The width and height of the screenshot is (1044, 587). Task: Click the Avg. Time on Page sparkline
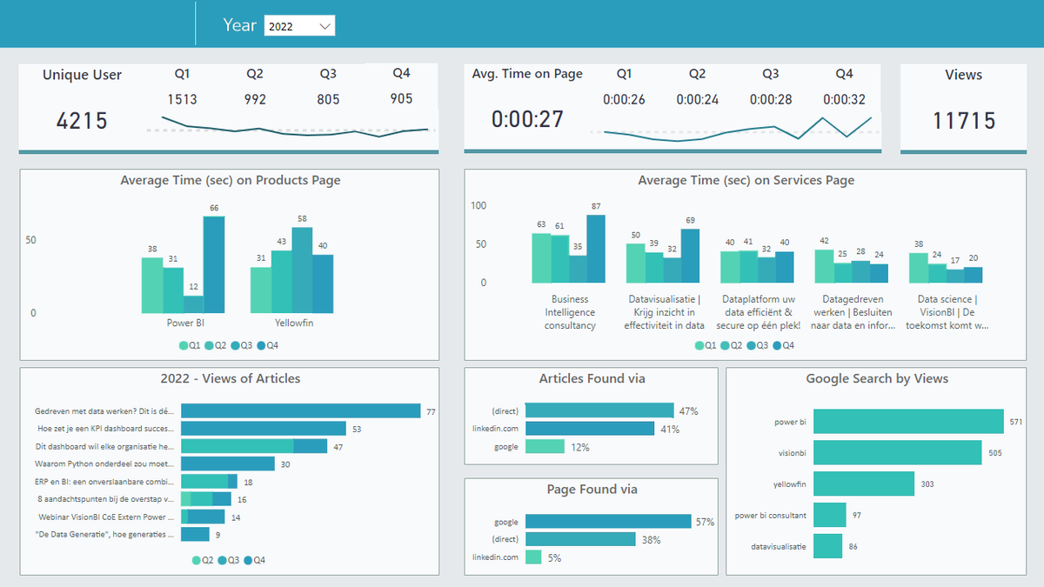(738, 129)
